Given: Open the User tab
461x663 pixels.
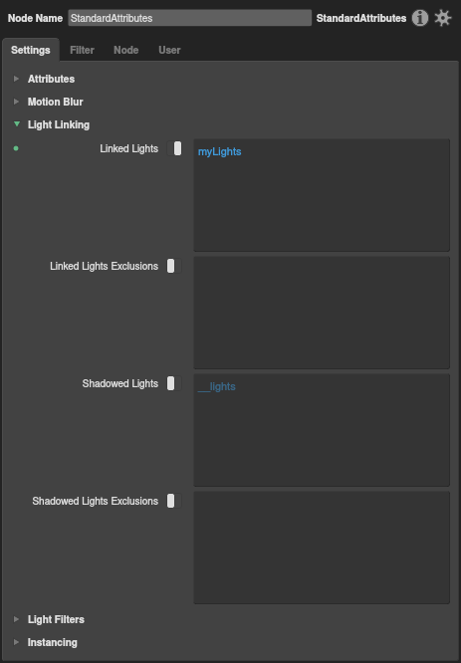Looking at the screenshot, I should coord(169,50).
